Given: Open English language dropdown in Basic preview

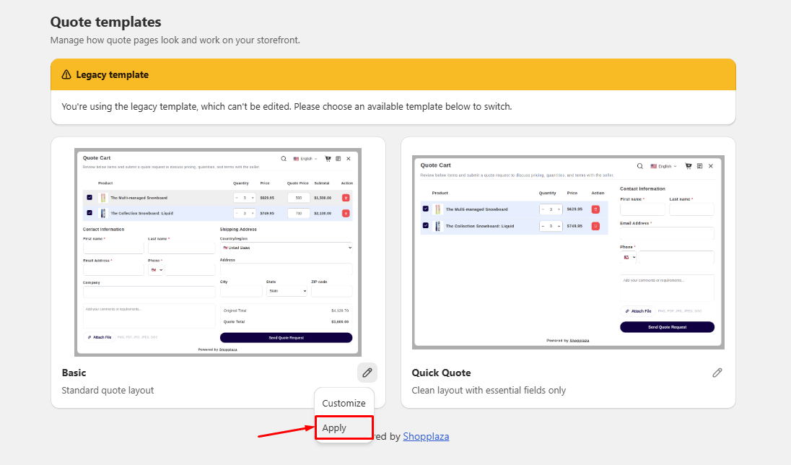Looking at the screenshot, I should click(305, 159).
